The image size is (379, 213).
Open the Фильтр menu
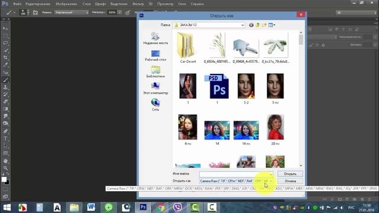[138, 4]
